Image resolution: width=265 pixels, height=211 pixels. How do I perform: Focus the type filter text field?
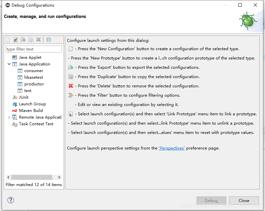pos(34,49)
